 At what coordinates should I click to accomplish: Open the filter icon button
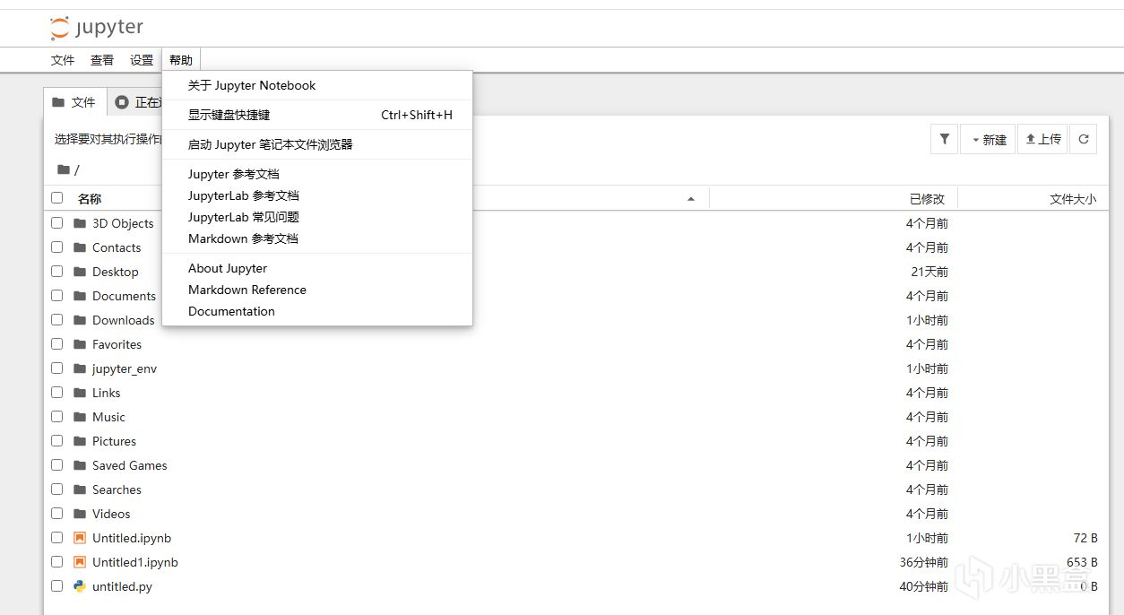pos(944,139)
